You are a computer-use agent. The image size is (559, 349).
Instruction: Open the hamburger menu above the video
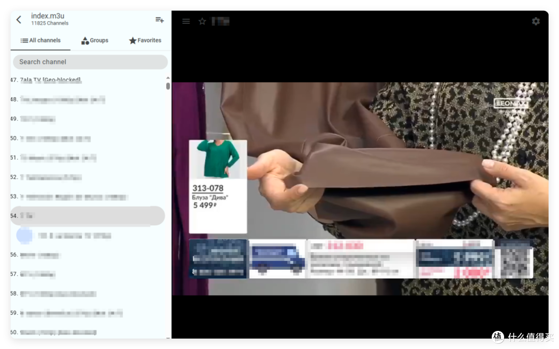point(186,21)
